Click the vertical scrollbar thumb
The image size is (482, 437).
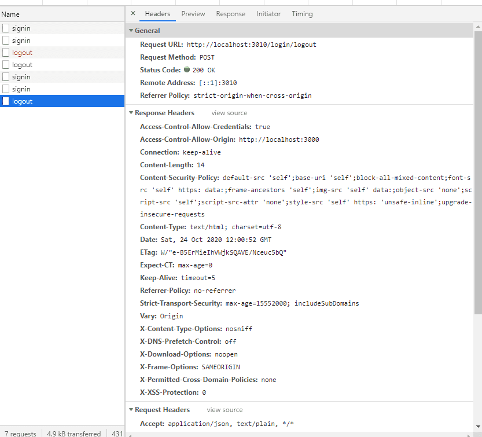click(478, 172)
